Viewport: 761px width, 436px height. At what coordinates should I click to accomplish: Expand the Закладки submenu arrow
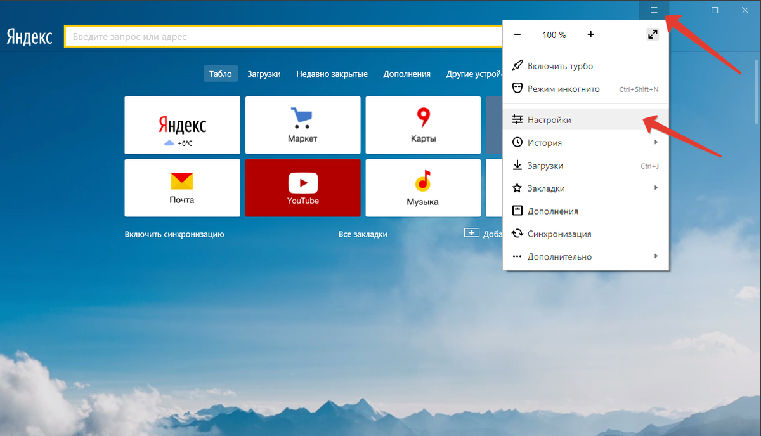tap(656, 188)
